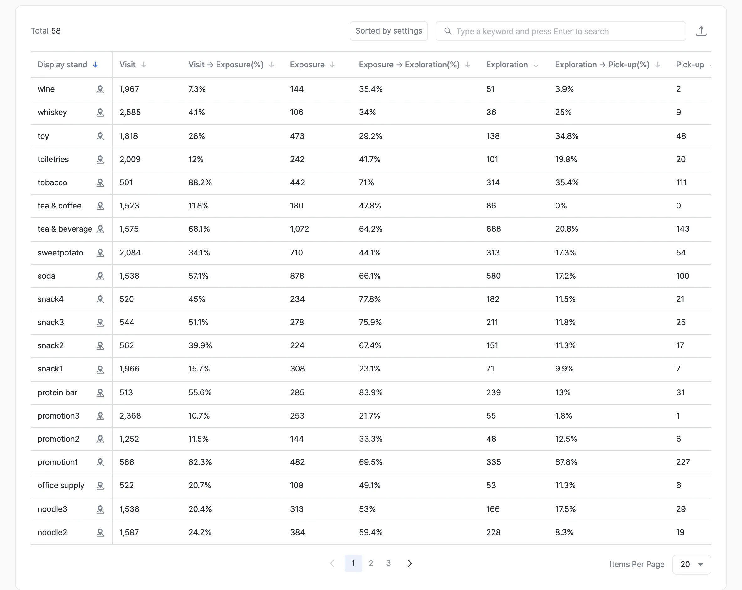Screen dimensions: 742x590
Task: Click the person-location icon in sweetpotato row
Action: 100,253
